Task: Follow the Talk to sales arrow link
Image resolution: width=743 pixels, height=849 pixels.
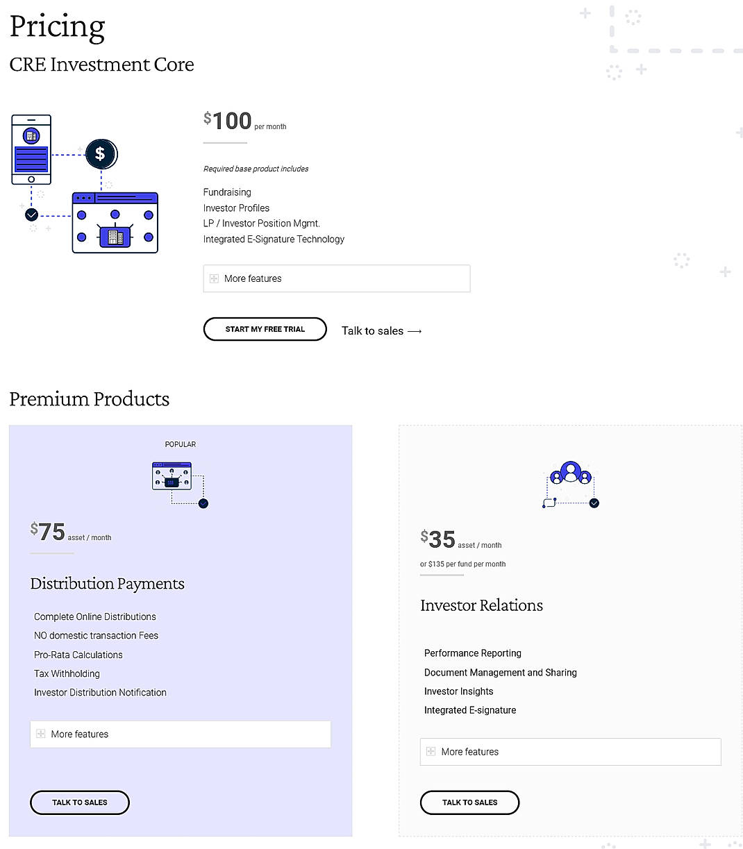Action: [x=381, y=330]
